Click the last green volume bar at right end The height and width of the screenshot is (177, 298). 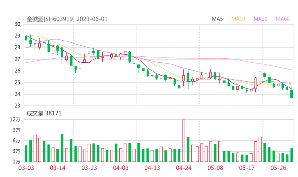[292, 155]
